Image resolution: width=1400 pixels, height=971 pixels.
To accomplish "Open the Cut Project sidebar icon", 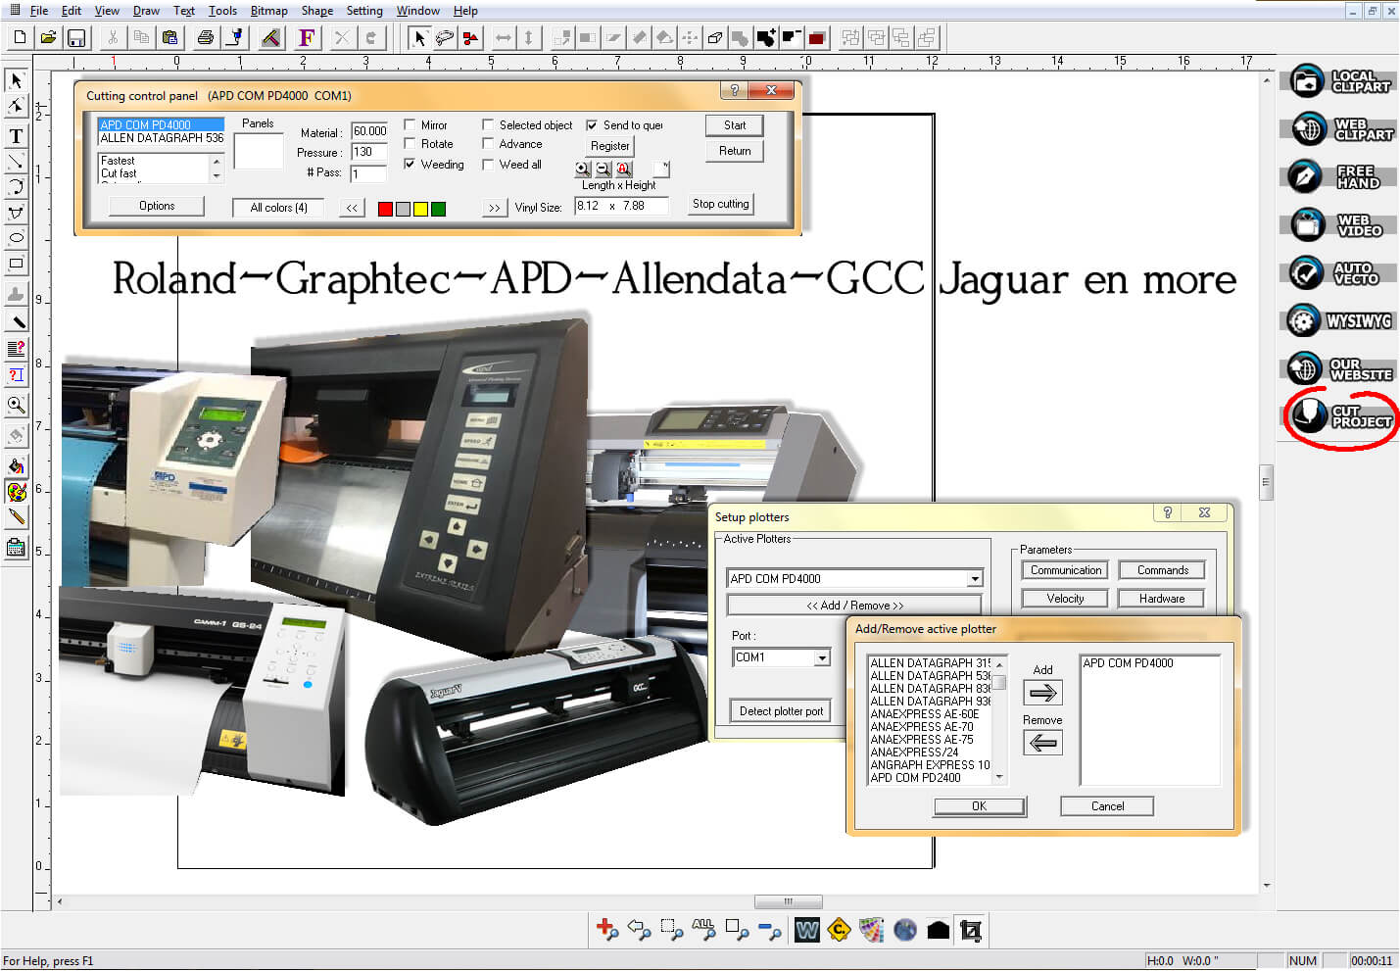I will pos(1340,415).
